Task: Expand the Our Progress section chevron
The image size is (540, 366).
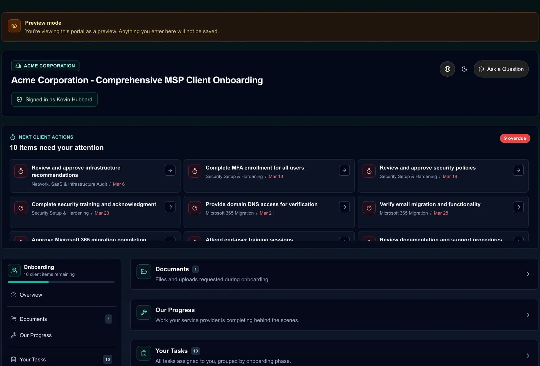Action: click(x=528, y=315)
